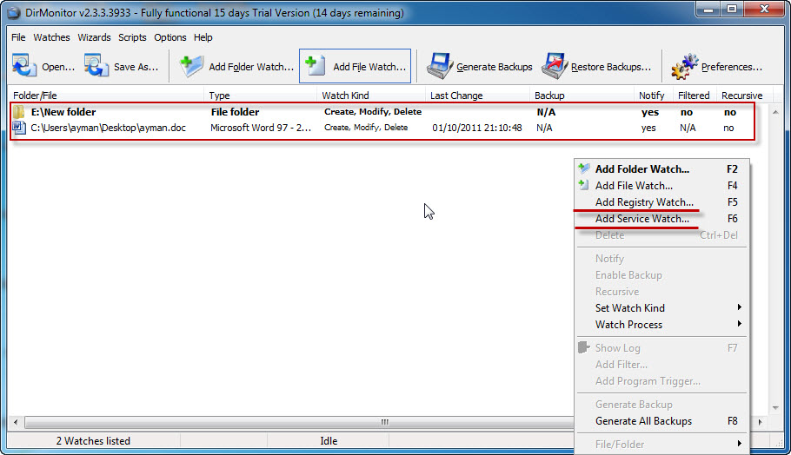Click the 'Idle' status bar text

pos(329,441)
